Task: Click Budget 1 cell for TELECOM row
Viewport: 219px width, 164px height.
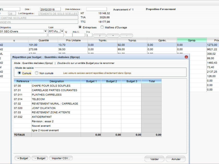Action: pyautogui.click(x=91, y=99)
